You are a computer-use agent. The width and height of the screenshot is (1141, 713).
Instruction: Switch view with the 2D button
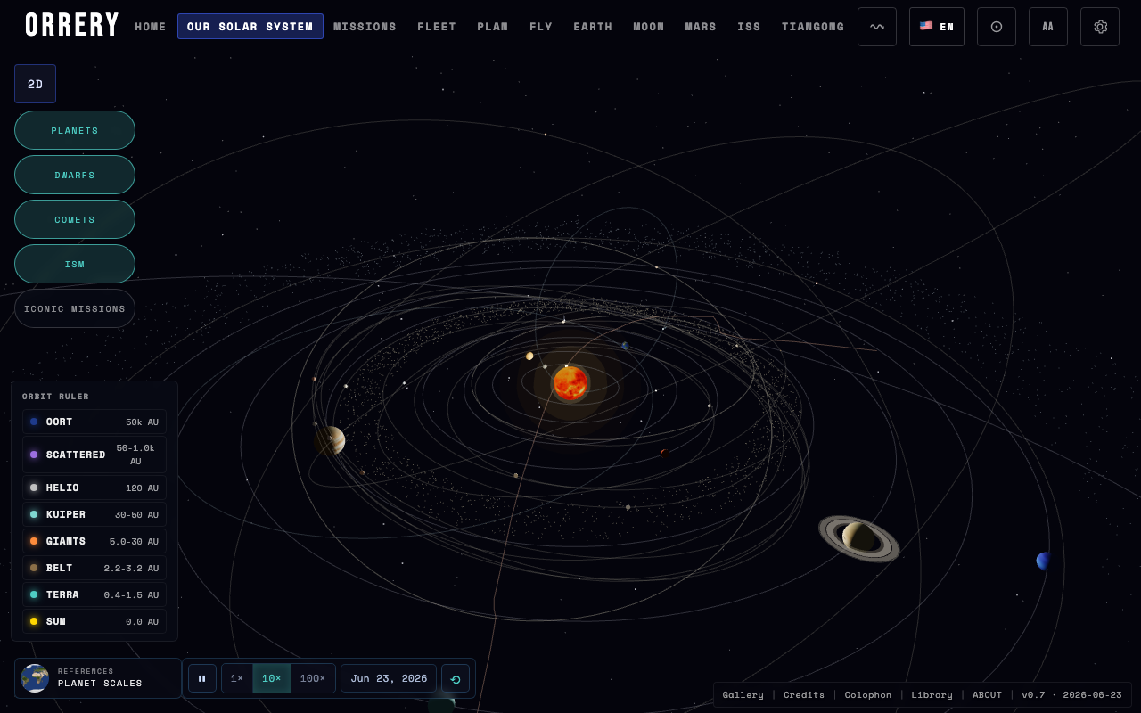click(35, 84)
